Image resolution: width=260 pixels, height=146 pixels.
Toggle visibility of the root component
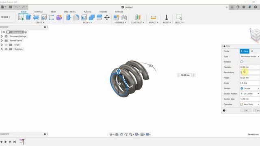coord(4,32)
